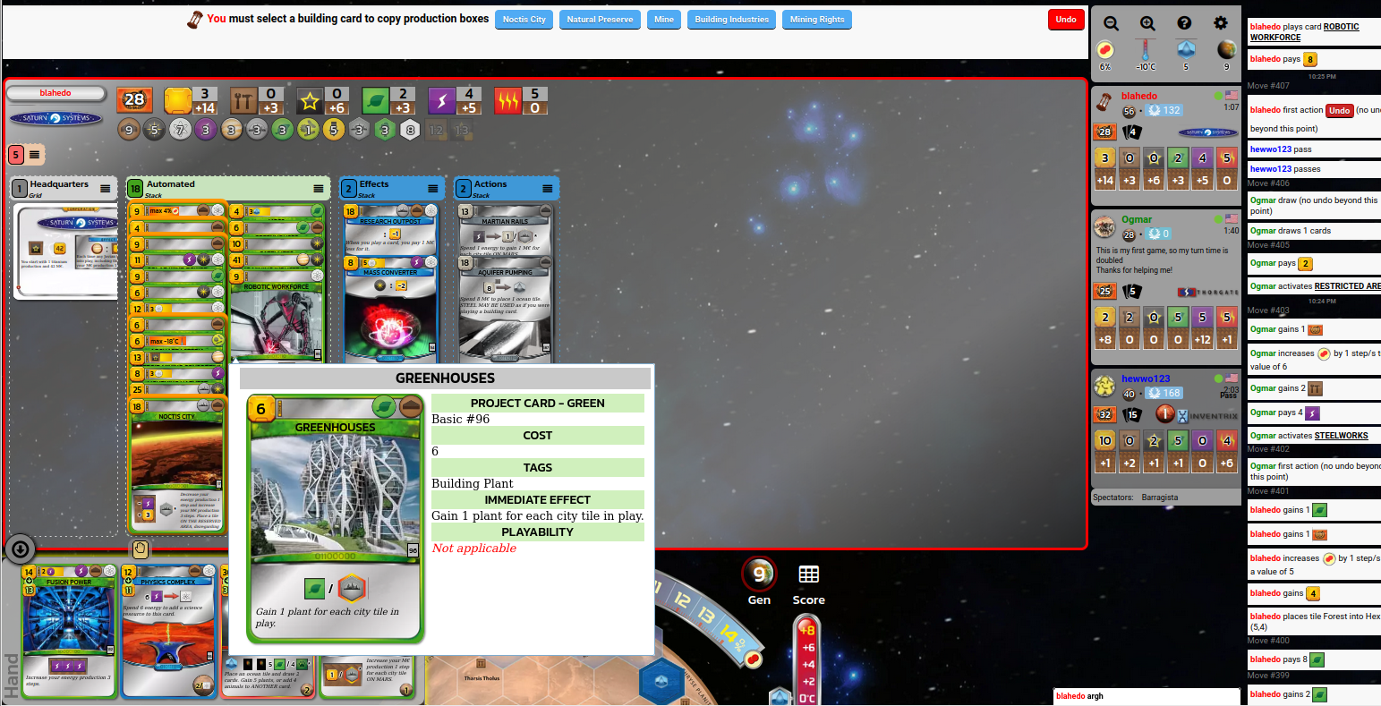The image size is (1381, 706).
Task: Open Actions stack menu
Action: [x=548, y=189]
